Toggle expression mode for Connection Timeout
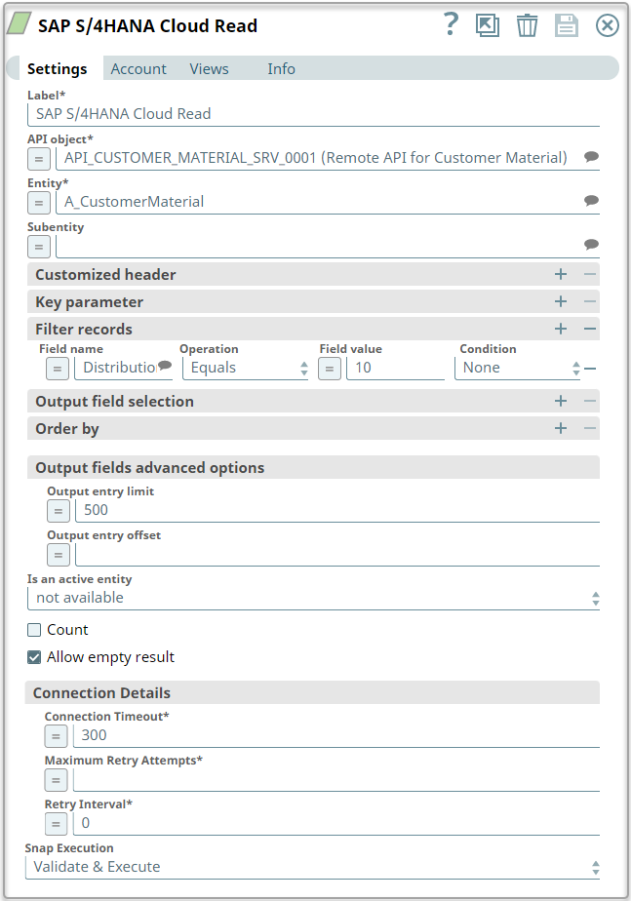The image size is (631, 901). [56, 736]
